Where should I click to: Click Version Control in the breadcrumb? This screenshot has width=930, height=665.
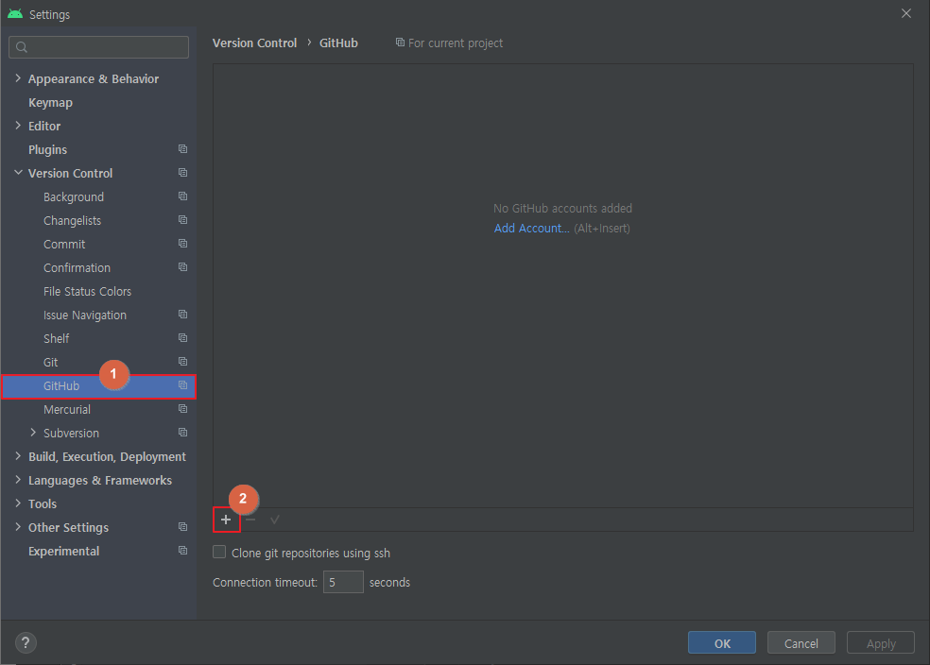(x=254, y=43)
